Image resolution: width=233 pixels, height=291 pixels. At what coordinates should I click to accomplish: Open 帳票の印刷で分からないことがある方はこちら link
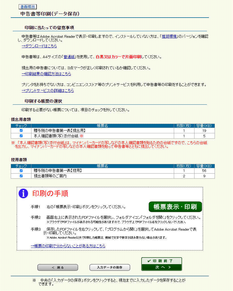(x=68, y=246)
